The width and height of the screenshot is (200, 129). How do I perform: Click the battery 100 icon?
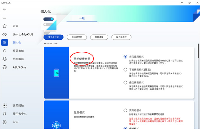[56, 73]
